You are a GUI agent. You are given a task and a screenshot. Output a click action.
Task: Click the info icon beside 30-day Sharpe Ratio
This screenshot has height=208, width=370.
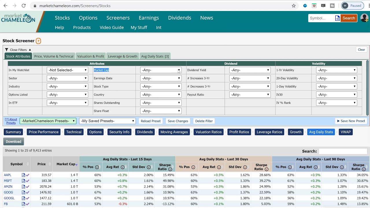(267, 169)
